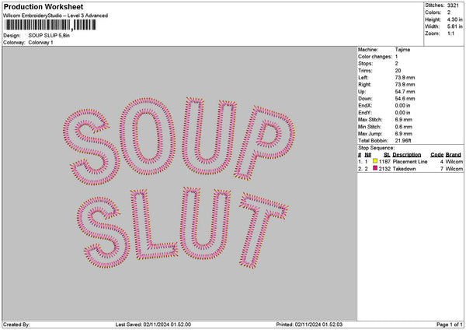Image resolution: width=466 pixels, height=330 pixels.
Task: Click the Colors value 2
Action: coord(449,12)
